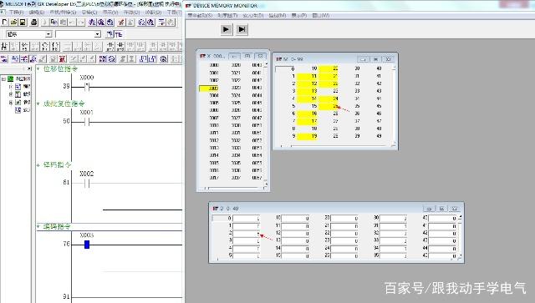The width and height of the screenshot is (535, 303).
Task: Click the step-forward button beside play
Action: click(x=242, y=30)
